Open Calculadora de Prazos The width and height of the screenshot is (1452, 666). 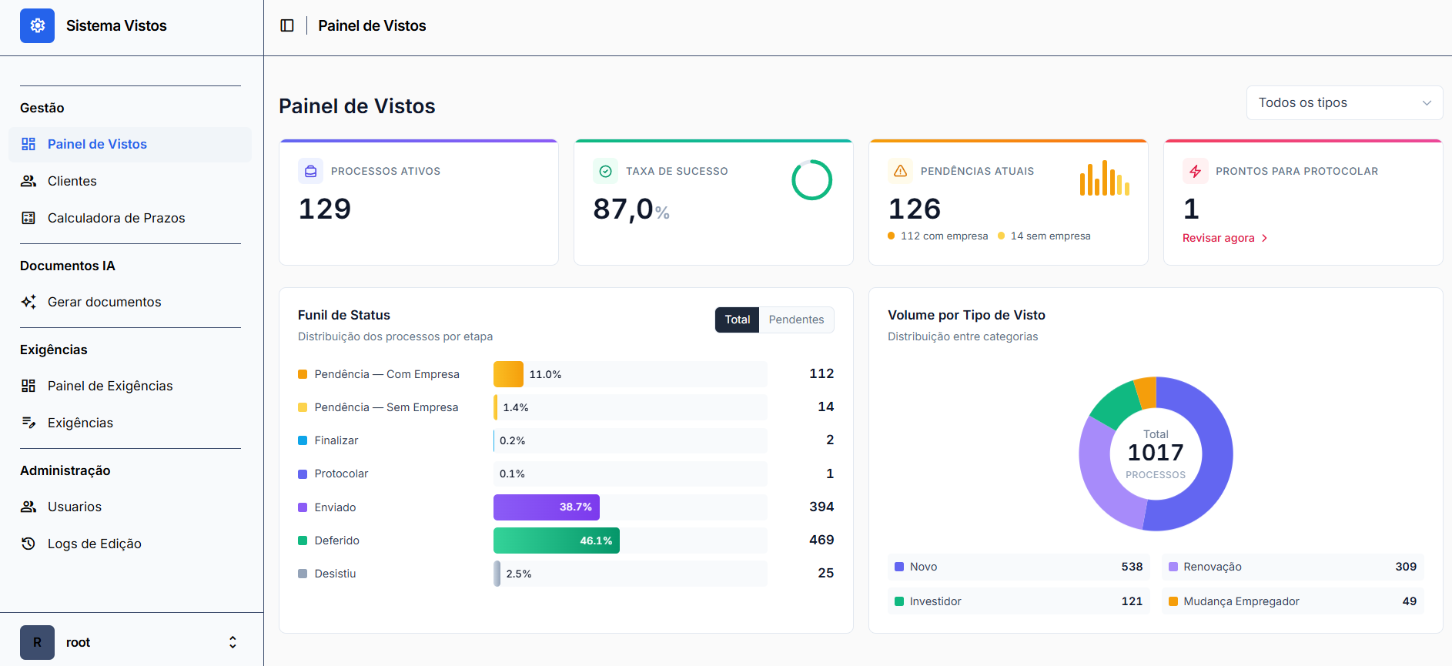tap(130, 218)
